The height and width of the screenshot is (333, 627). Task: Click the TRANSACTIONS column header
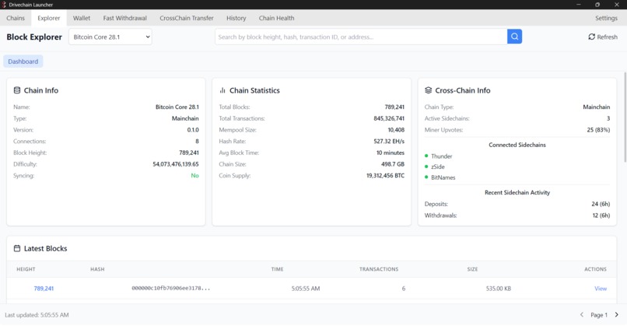[x=379, y=269]
